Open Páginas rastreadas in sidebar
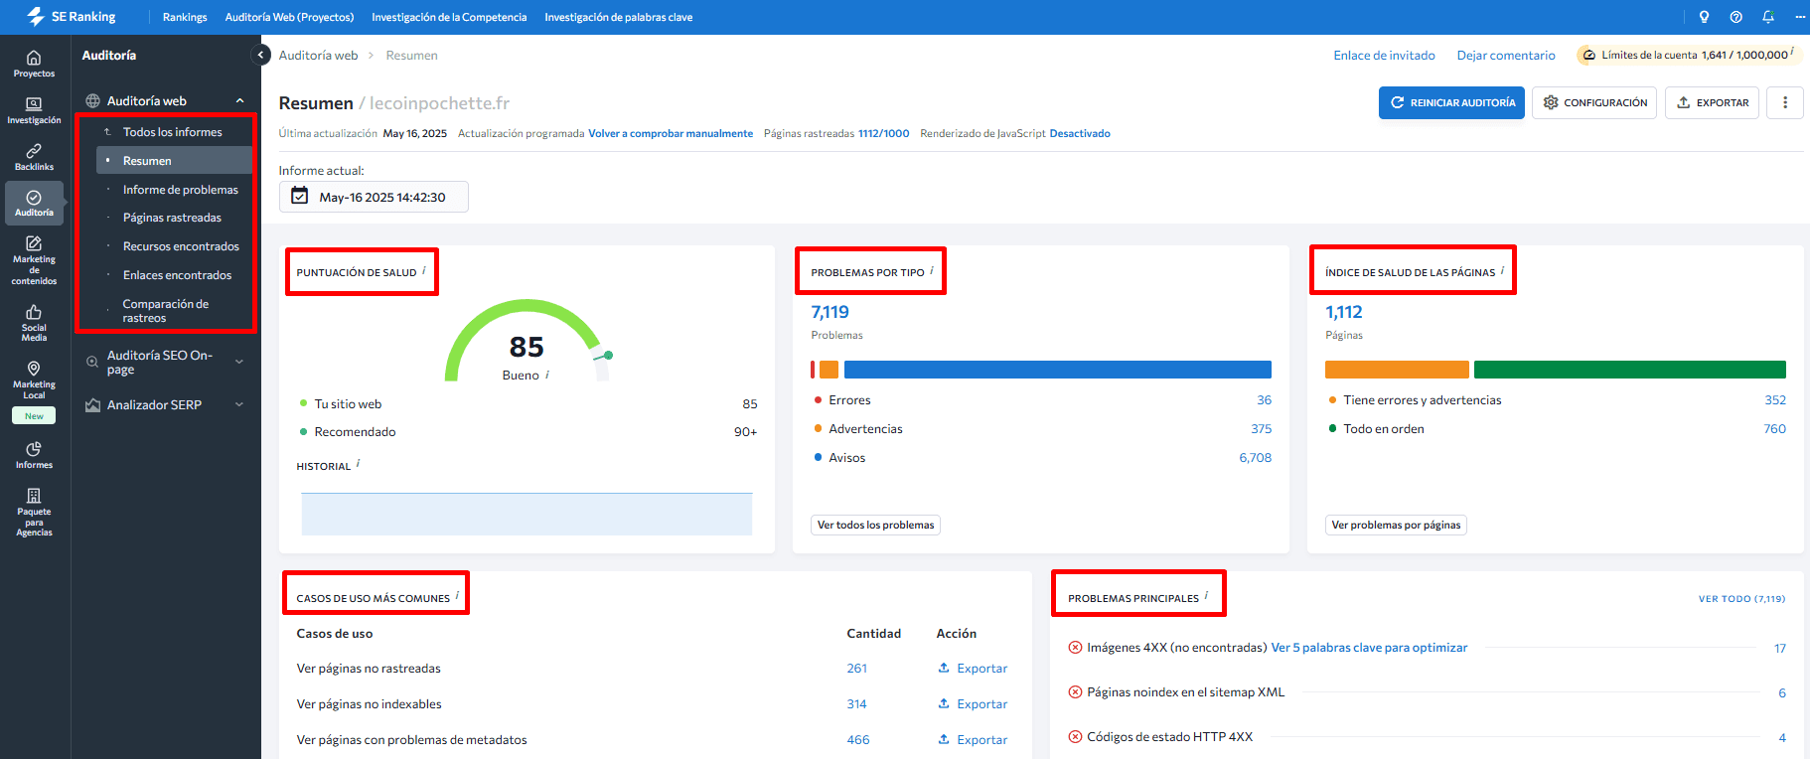The width and height of the screenshot is (1810, 759). pyautogui.click(x=173, y=218)
